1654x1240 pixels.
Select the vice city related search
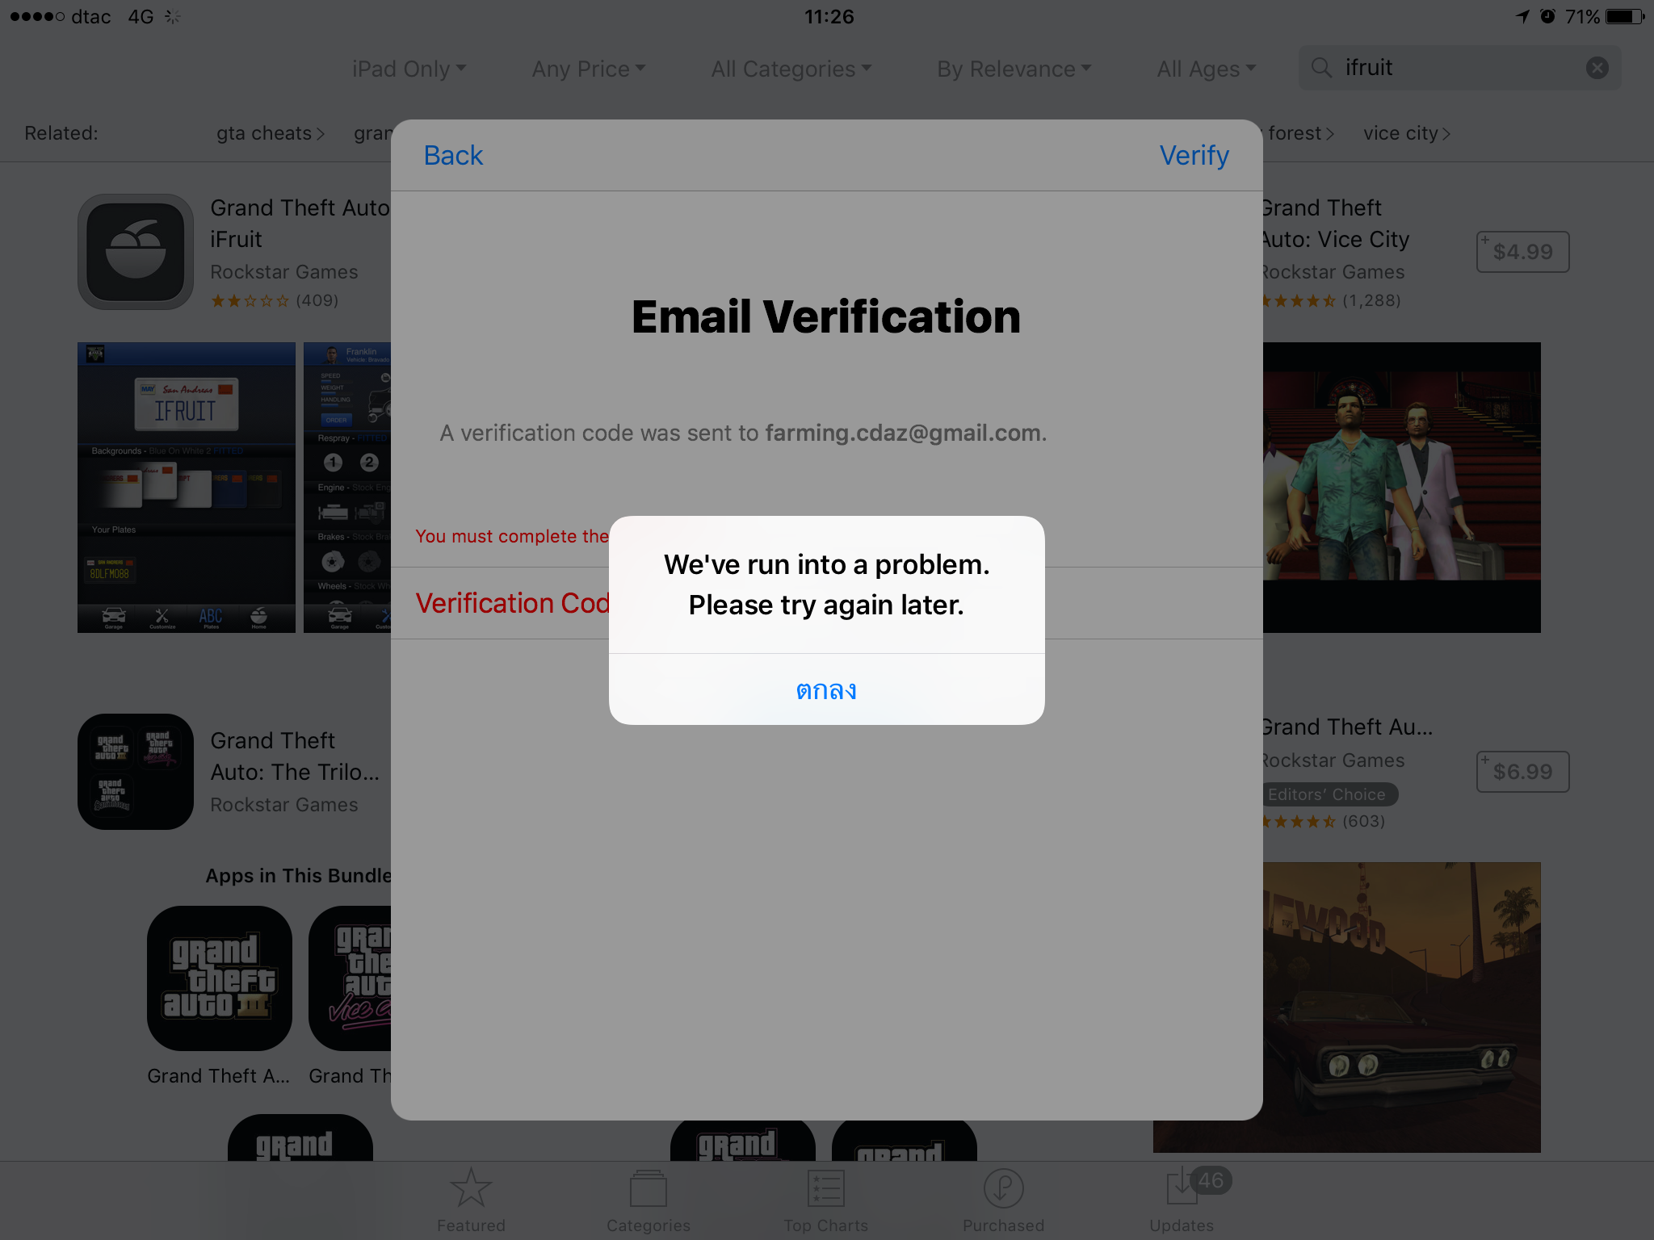click(1407, 133)
